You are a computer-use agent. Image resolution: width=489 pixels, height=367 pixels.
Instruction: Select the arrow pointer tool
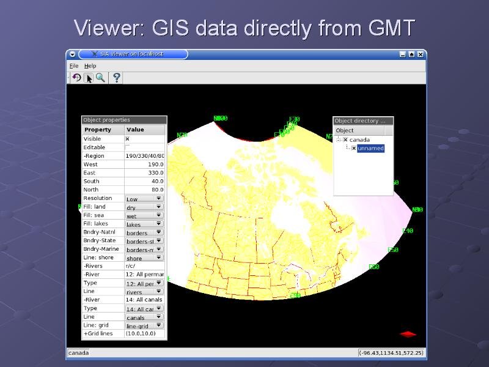[89, 78]
